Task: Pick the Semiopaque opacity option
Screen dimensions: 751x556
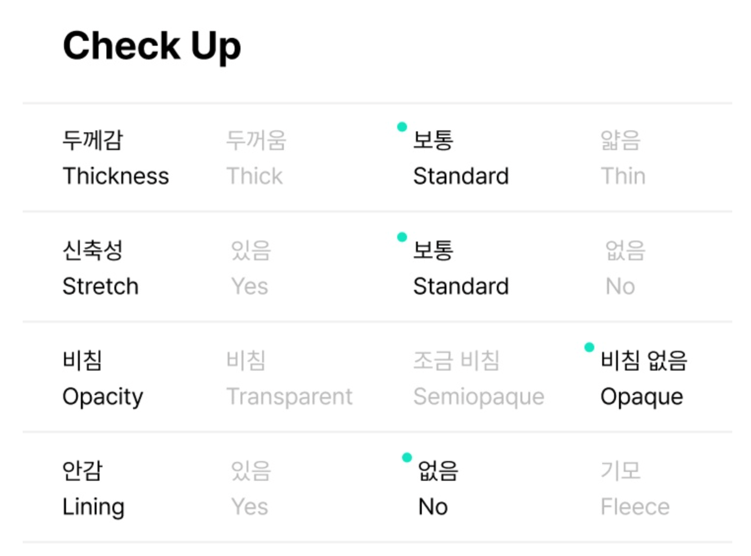Action: click(478, 379)
